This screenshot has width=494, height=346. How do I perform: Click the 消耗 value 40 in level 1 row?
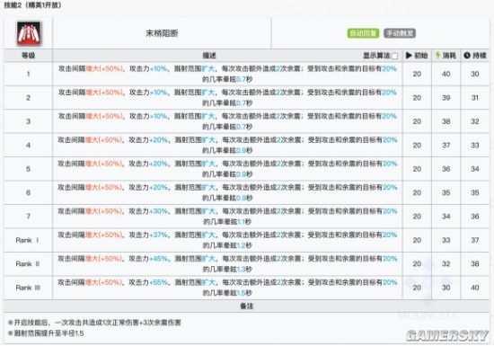tap(445, 74)
